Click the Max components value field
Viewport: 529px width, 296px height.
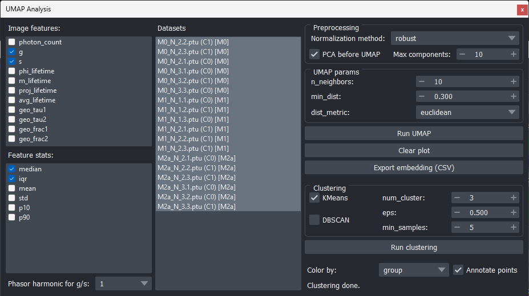tap(487, 54)
